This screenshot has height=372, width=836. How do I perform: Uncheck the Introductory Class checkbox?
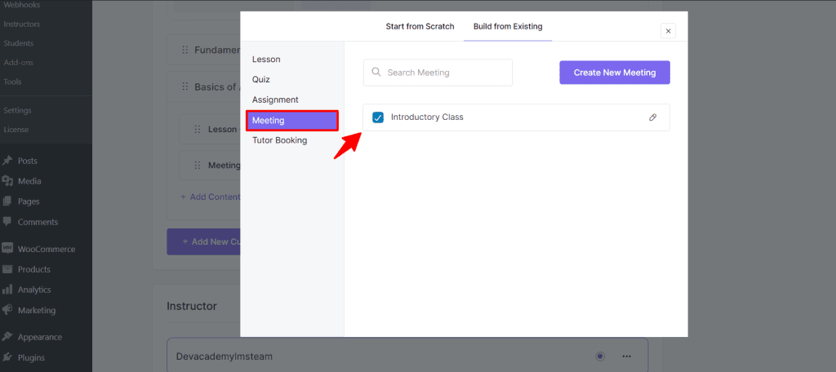pyautogui.click(x=378, y=117)
